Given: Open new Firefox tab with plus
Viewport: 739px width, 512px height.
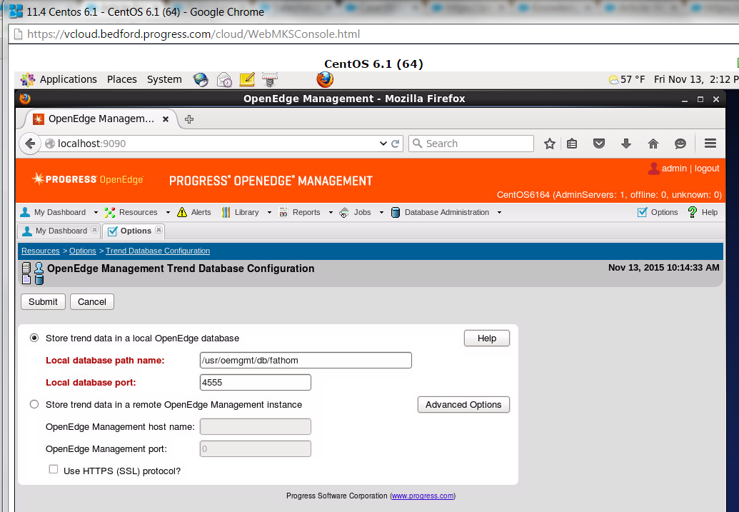Looking at the screenshot, I should coord(189,119).
